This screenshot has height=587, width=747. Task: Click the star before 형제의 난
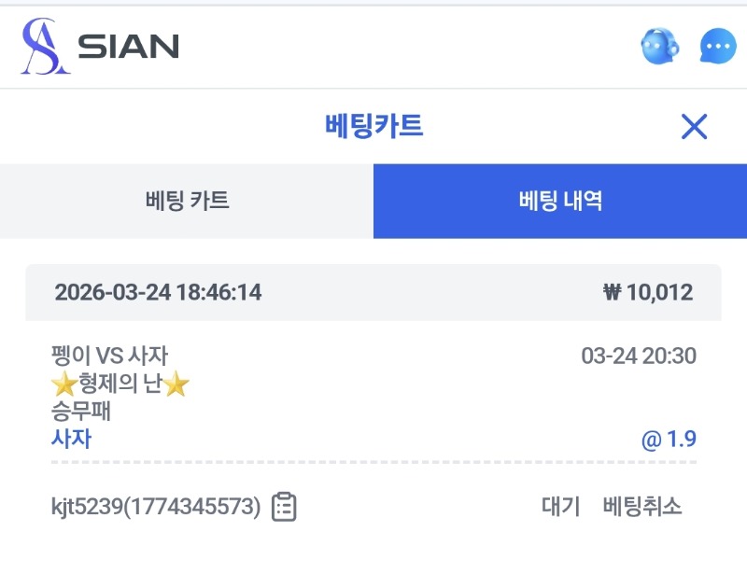pyautogui.click(x=62, y=385)
